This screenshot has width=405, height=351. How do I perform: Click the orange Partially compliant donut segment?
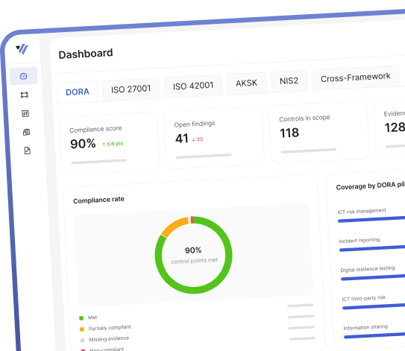[x=175, y=227]
